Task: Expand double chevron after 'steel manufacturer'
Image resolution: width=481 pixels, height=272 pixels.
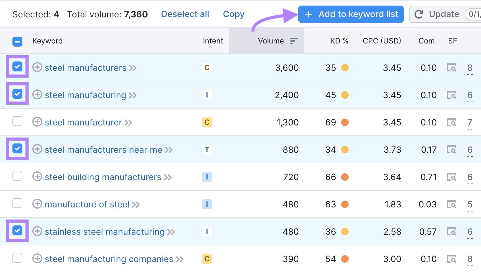Action: (x=128, y=123)
